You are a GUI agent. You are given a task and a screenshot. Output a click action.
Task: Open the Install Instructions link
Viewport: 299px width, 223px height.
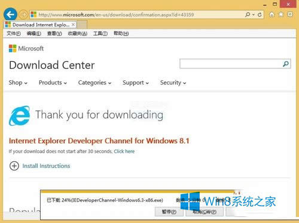click(x=46, y=166)
